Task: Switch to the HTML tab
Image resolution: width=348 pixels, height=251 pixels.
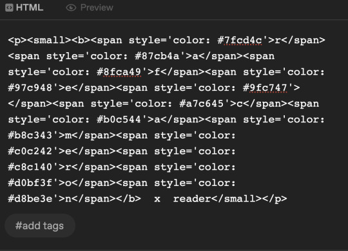Action: 24,8
